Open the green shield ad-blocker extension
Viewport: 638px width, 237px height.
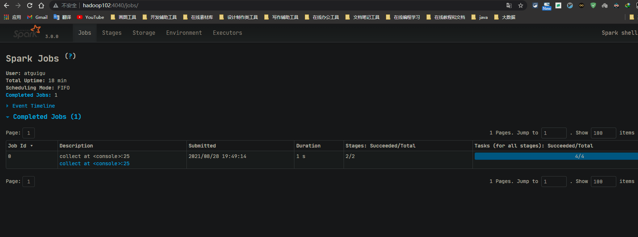[x=593, y=5]
